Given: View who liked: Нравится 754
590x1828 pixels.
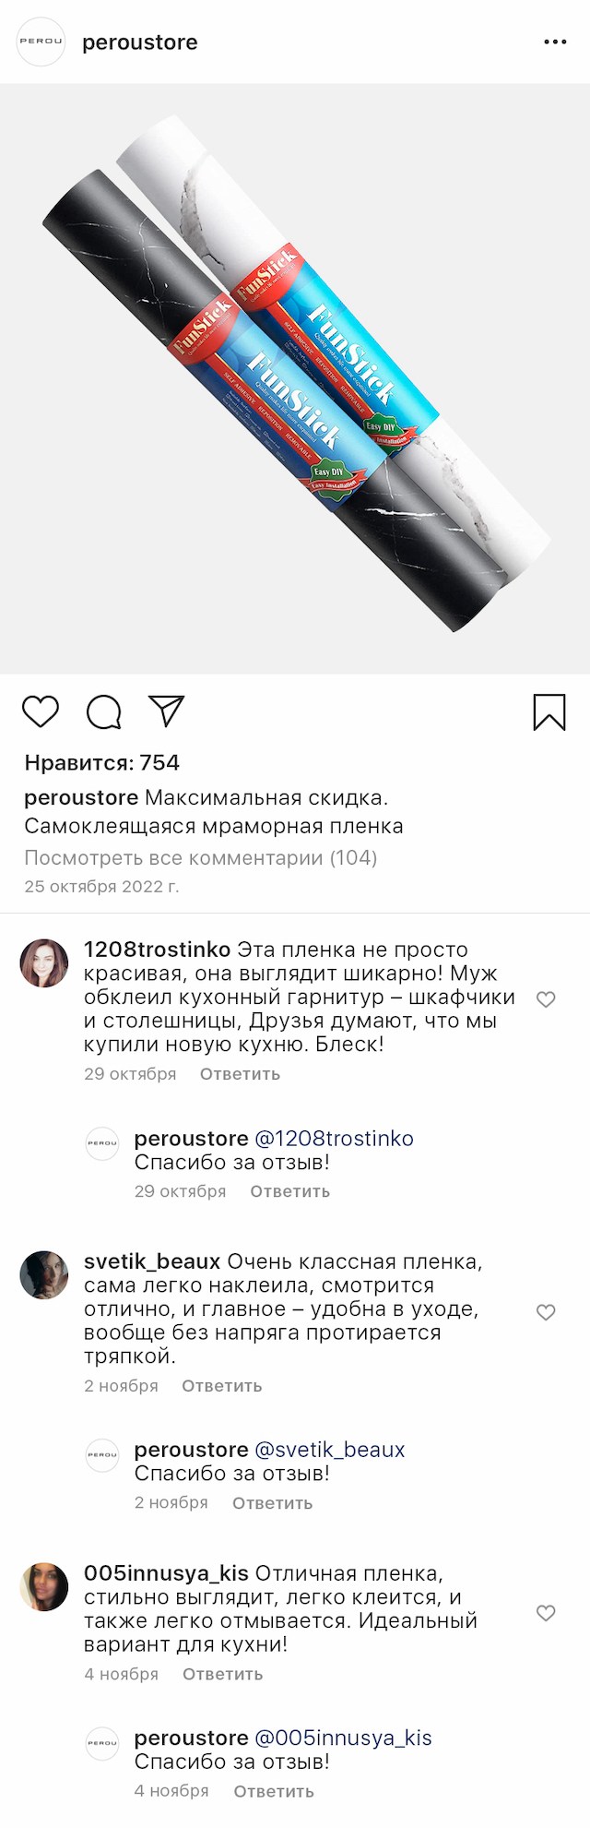Looking at the screenshot, I should [101, 762].
